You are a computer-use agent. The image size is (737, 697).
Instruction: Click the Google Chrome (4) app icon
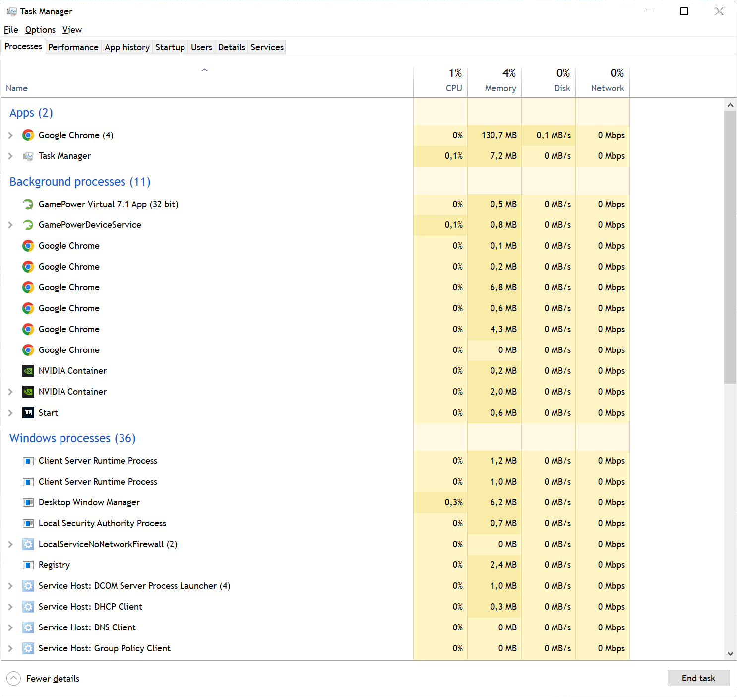tap(28, 135)
